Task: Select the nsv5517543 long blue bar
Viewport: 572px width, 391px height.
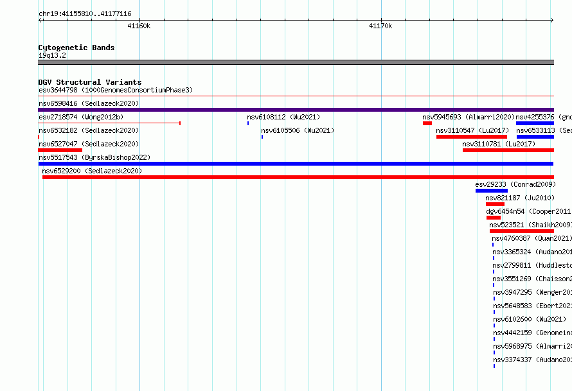Action: [x=296, y=164]
